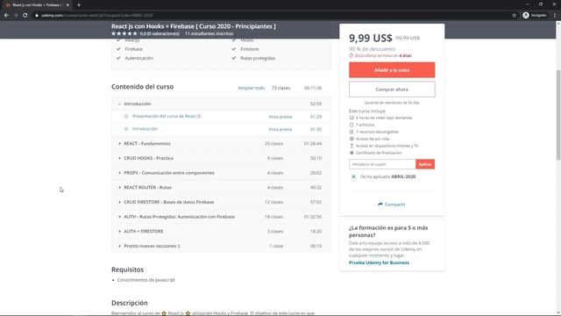Click the Aplicar coupon button
Viewport: 561px width, 316px height.
425,164
